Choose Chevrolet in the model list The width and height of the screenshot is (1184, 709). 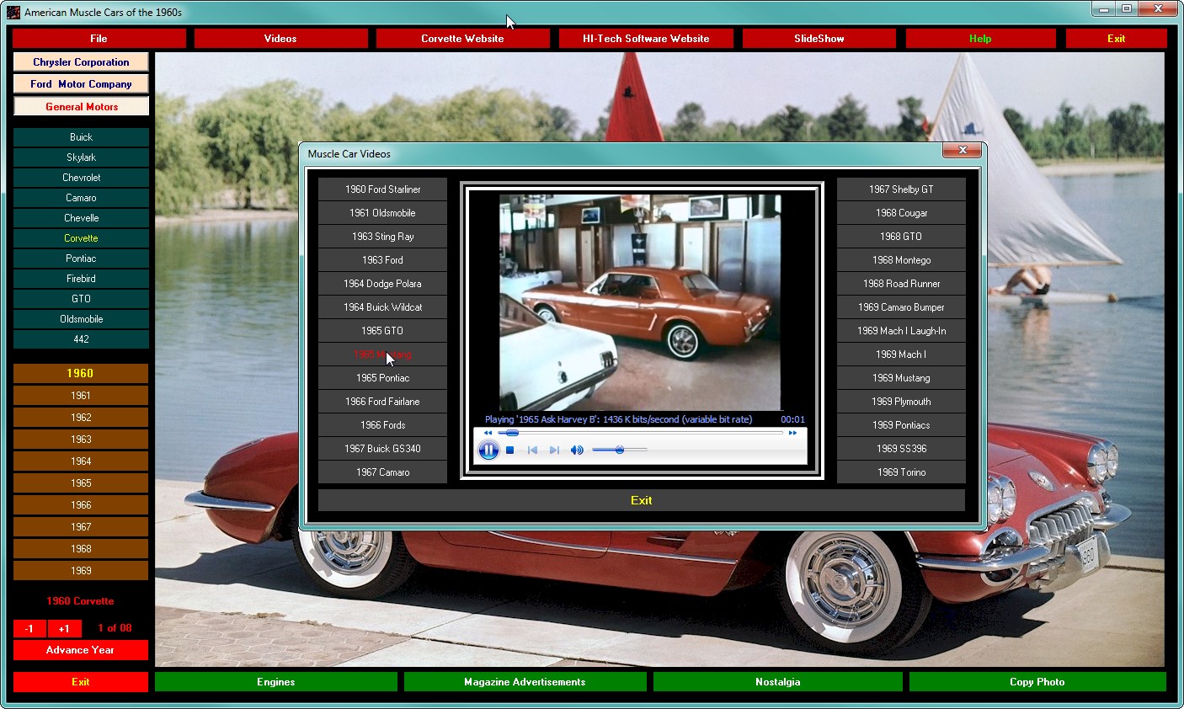coord(81,178)
